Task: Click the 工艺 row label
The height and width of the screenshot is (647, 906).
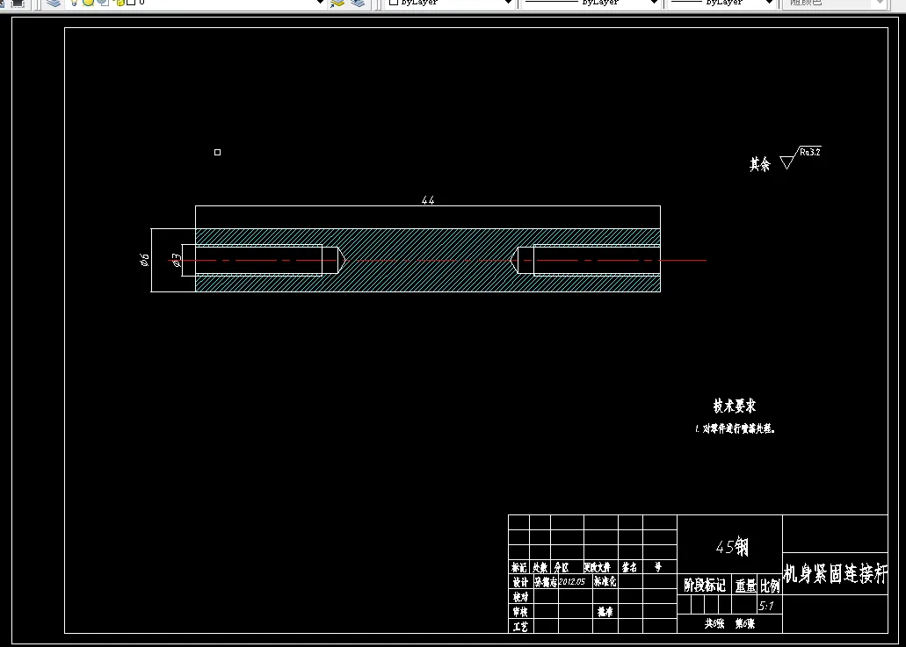Action: 520,626
